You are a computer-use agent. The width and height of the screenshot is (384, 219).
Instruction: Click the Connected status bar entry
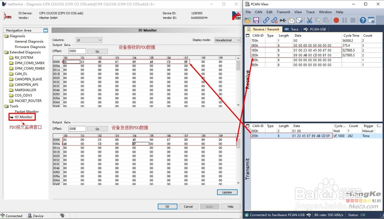12,216
